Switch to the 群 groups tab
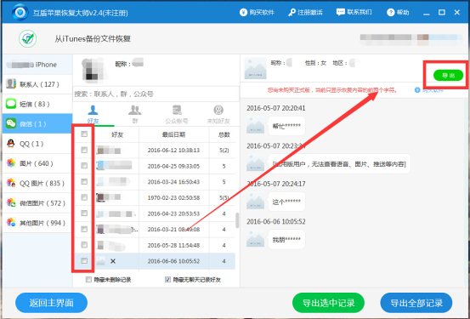470x319 pixels. click(x=134, y=115)
